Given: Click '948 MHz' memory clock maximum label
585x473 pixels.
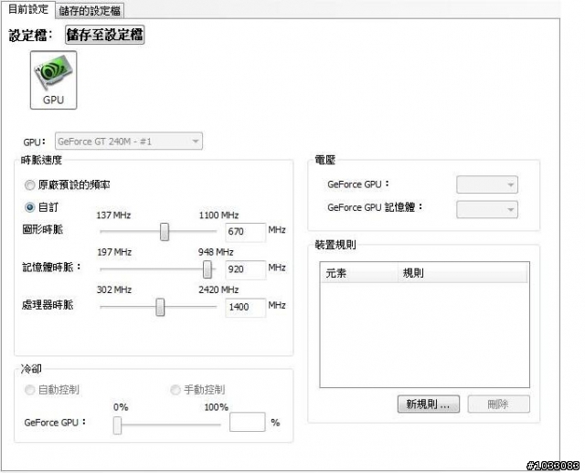Looking at the screenshot, I should [216, 252].
